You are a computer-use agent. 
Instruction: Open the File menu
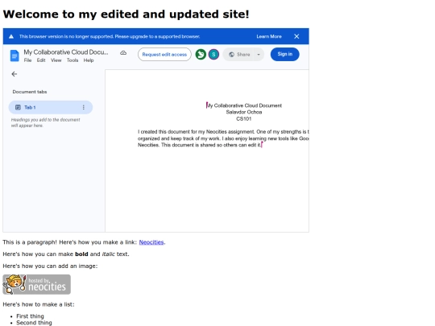27,60
